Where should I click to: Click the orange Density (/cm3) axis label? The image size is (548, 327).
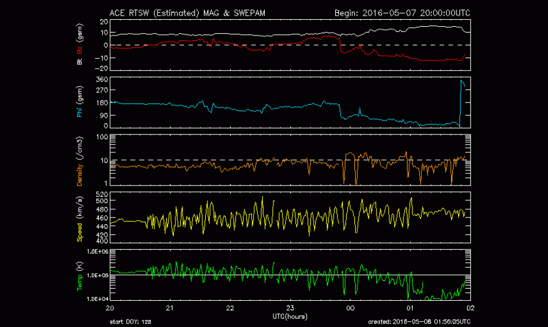pos(80,161)
